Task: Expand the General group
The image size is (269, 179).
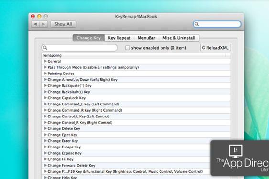Action: point(45,61)
